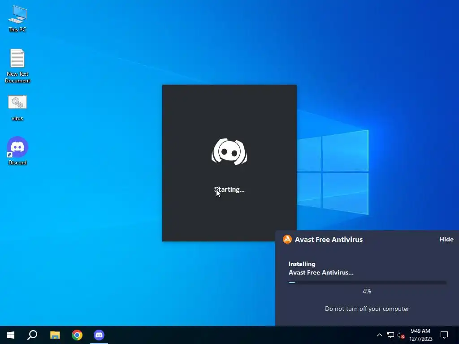Click Show desktop at the taskbar edge
Screen dimensions: 459x344
(x=458, y=335)
